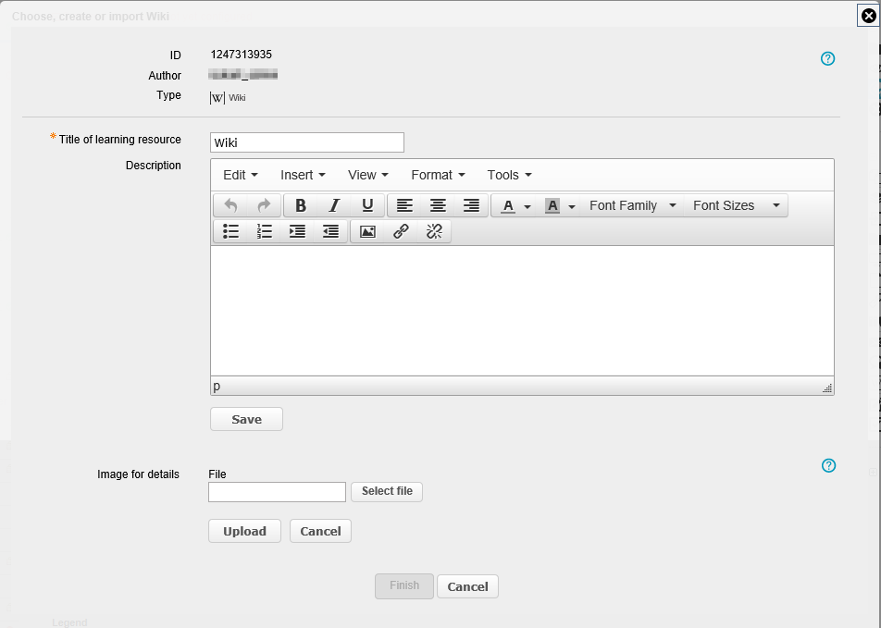This screenshot has width=881, height=628.
Task: Insert a bullet list
Action: point(231,231)
